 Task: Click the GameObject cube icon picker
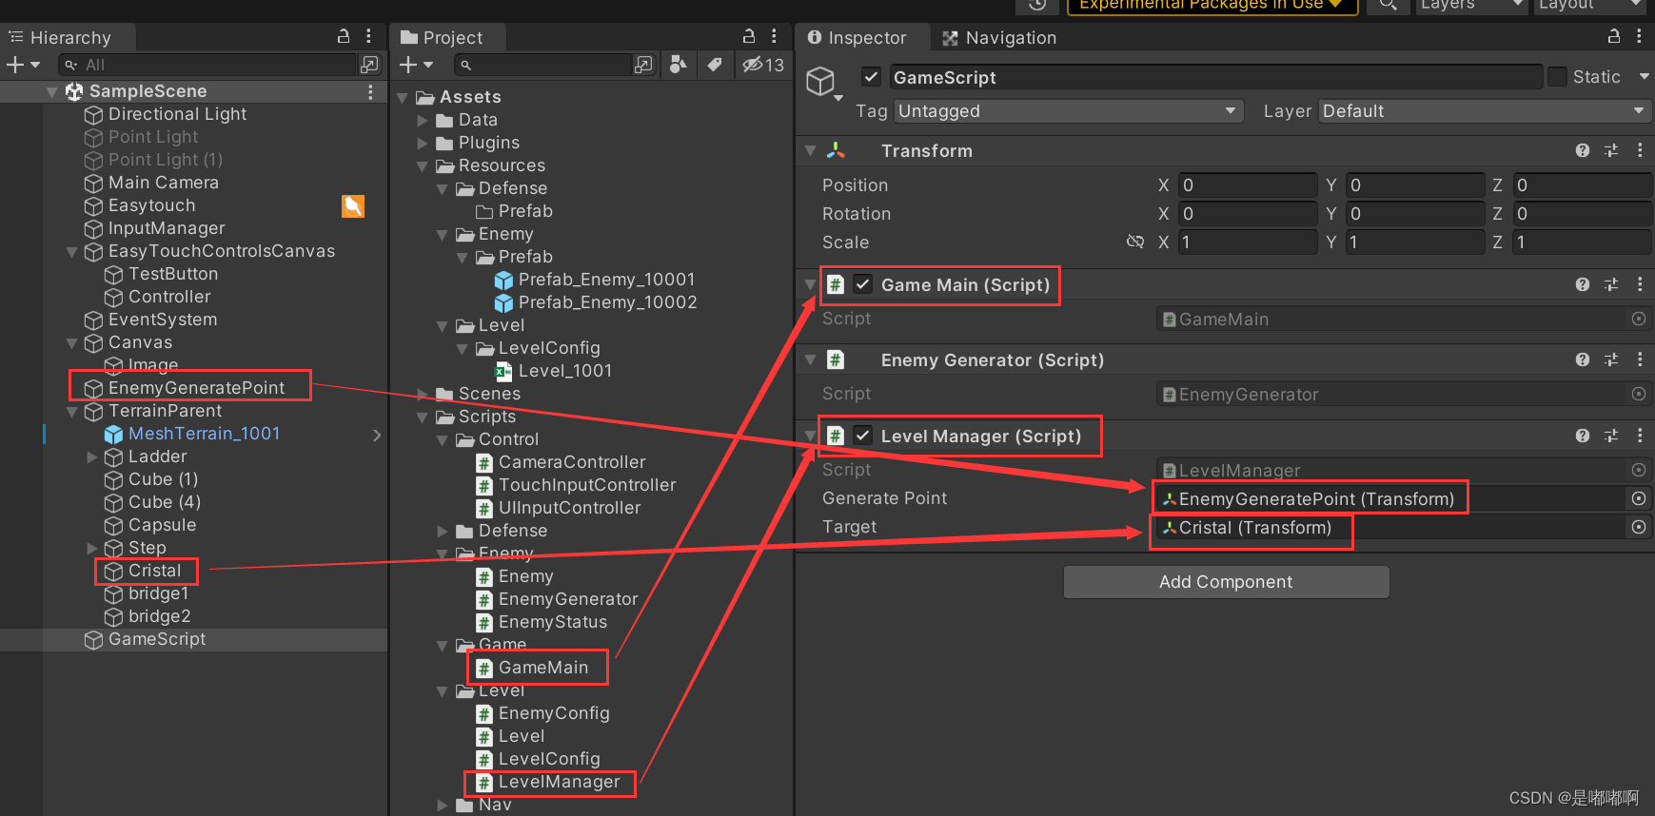click(x=822, y=82)
